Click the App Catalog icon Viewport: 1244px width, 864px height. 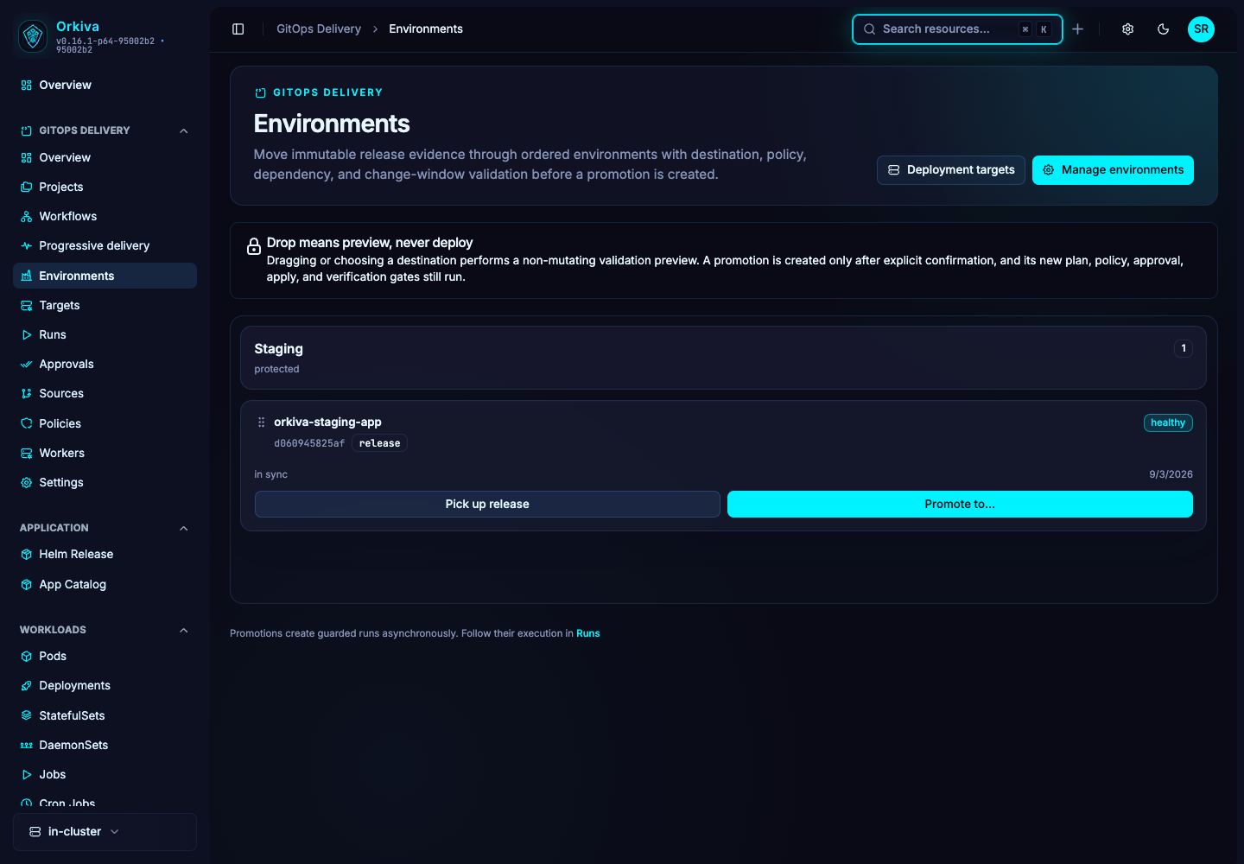coord(27,584)
